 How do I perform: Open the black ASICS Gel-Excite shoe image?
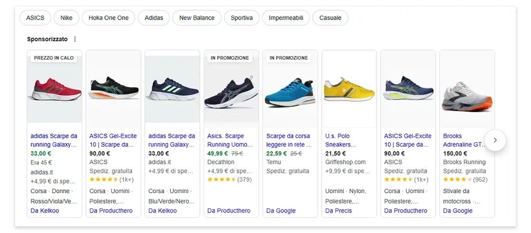pos(113,89)
